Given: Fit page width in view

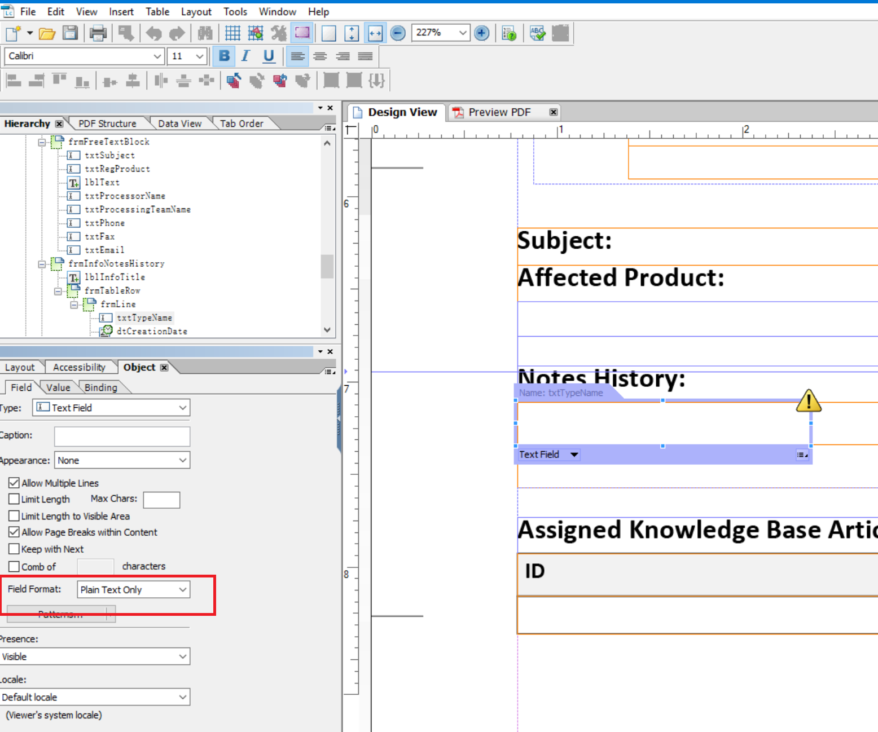Looking at the screenshot, I should [x=375, y=33].
